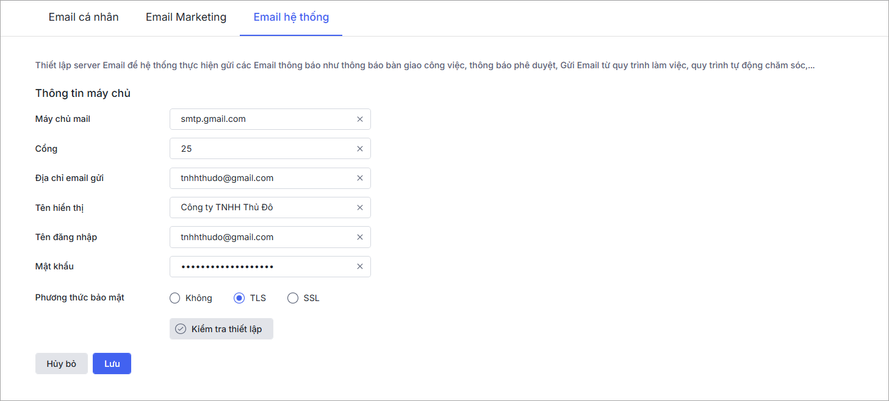
Task: Click the Lưu save button
Action: [x=112, y=364]
